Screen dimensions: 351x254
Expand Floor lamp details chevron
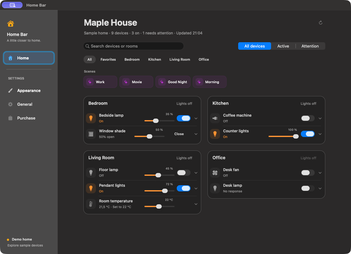point(196,173)
